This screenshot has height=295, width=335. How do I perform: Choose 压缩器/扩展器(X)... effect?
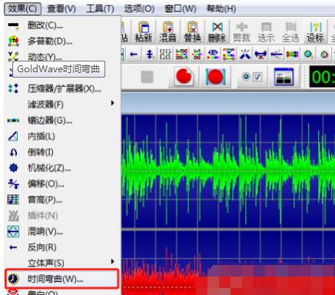(x=62, y=88)
